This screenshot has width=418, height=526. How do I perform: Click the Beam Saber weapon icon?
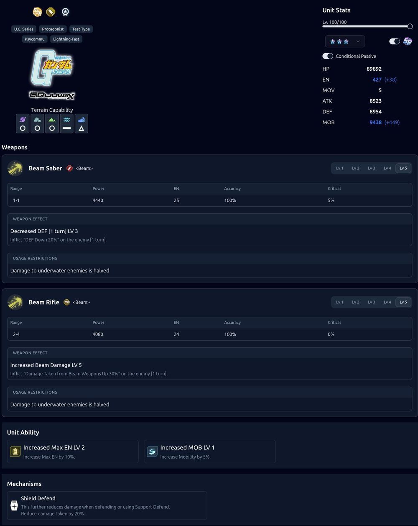pyautogui.click(x=15, y=168)
